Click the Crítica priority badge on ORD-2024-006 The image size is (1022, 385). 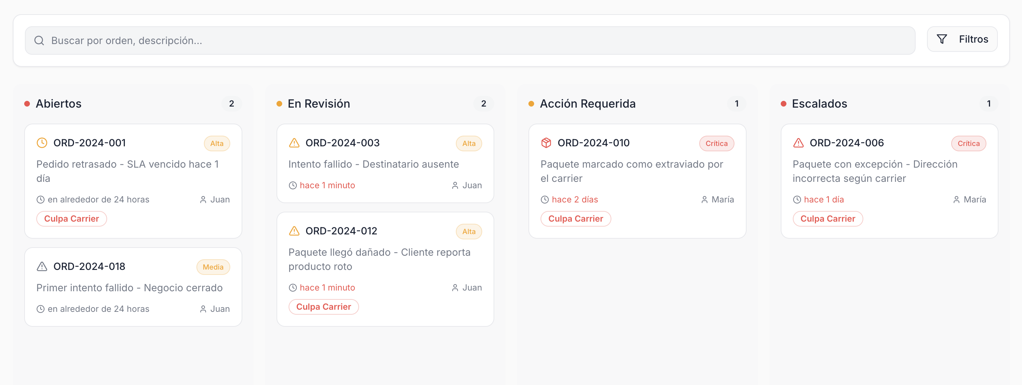pyautogui.click(x=968, y=143)
